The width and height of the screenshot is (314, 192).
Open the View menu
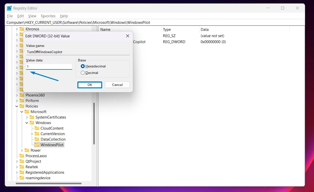pyautogui.click(x=32, y=16)
